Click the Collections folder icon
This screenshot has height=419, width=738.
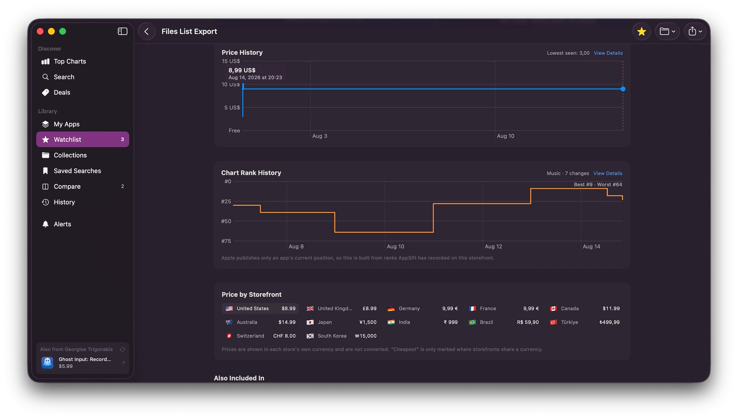pyautogui.click(x=45, y=155)
